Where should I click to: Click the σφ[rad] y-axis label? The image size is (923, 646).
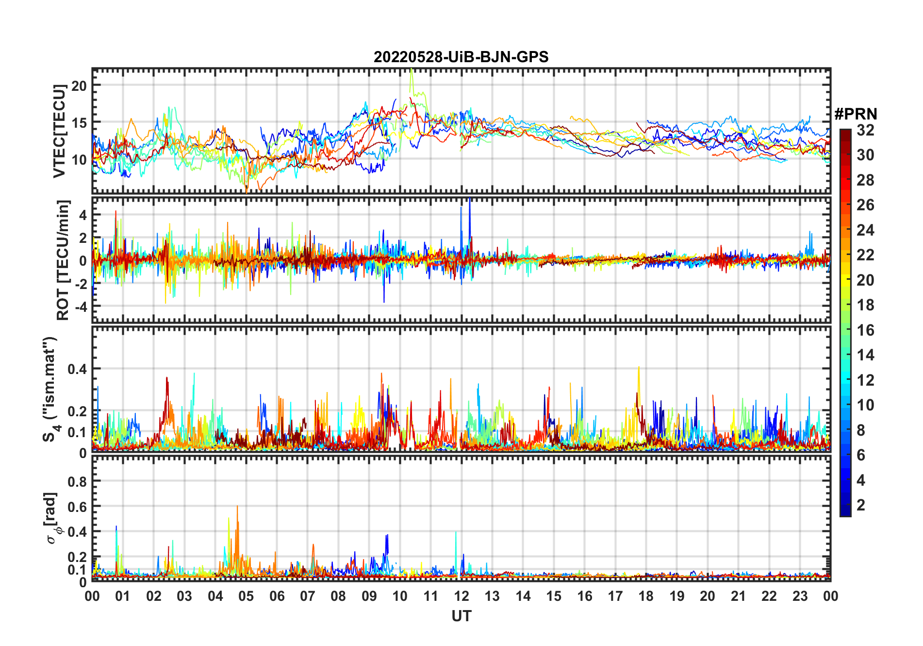(x=52, y=518)
